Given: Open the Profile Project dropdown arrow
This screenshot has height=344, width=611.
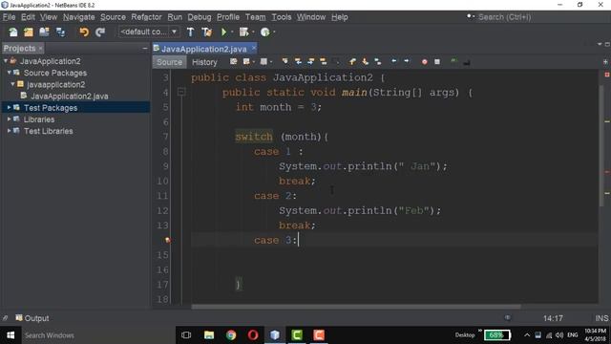Looking at the screenshot, I should [x=274, y=32].
